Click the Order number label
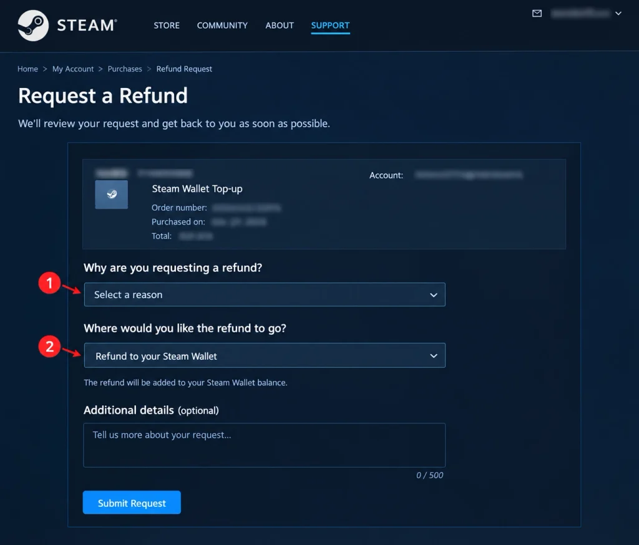Screen dimensions: 639x545 (179, 208)
